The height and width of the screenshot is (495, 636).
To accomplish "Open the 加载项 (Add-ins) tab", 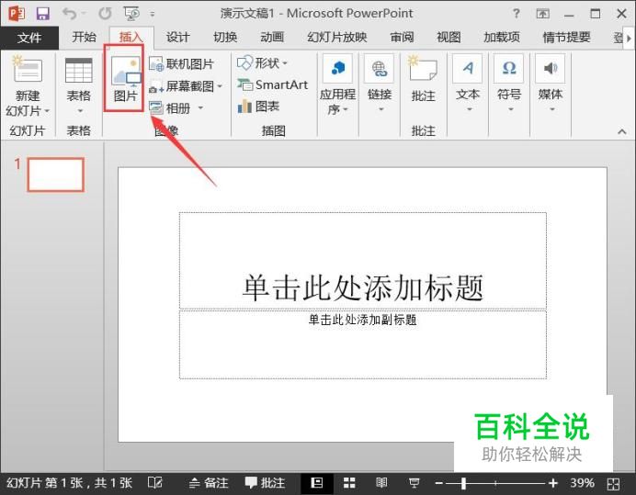I will 502,38.
